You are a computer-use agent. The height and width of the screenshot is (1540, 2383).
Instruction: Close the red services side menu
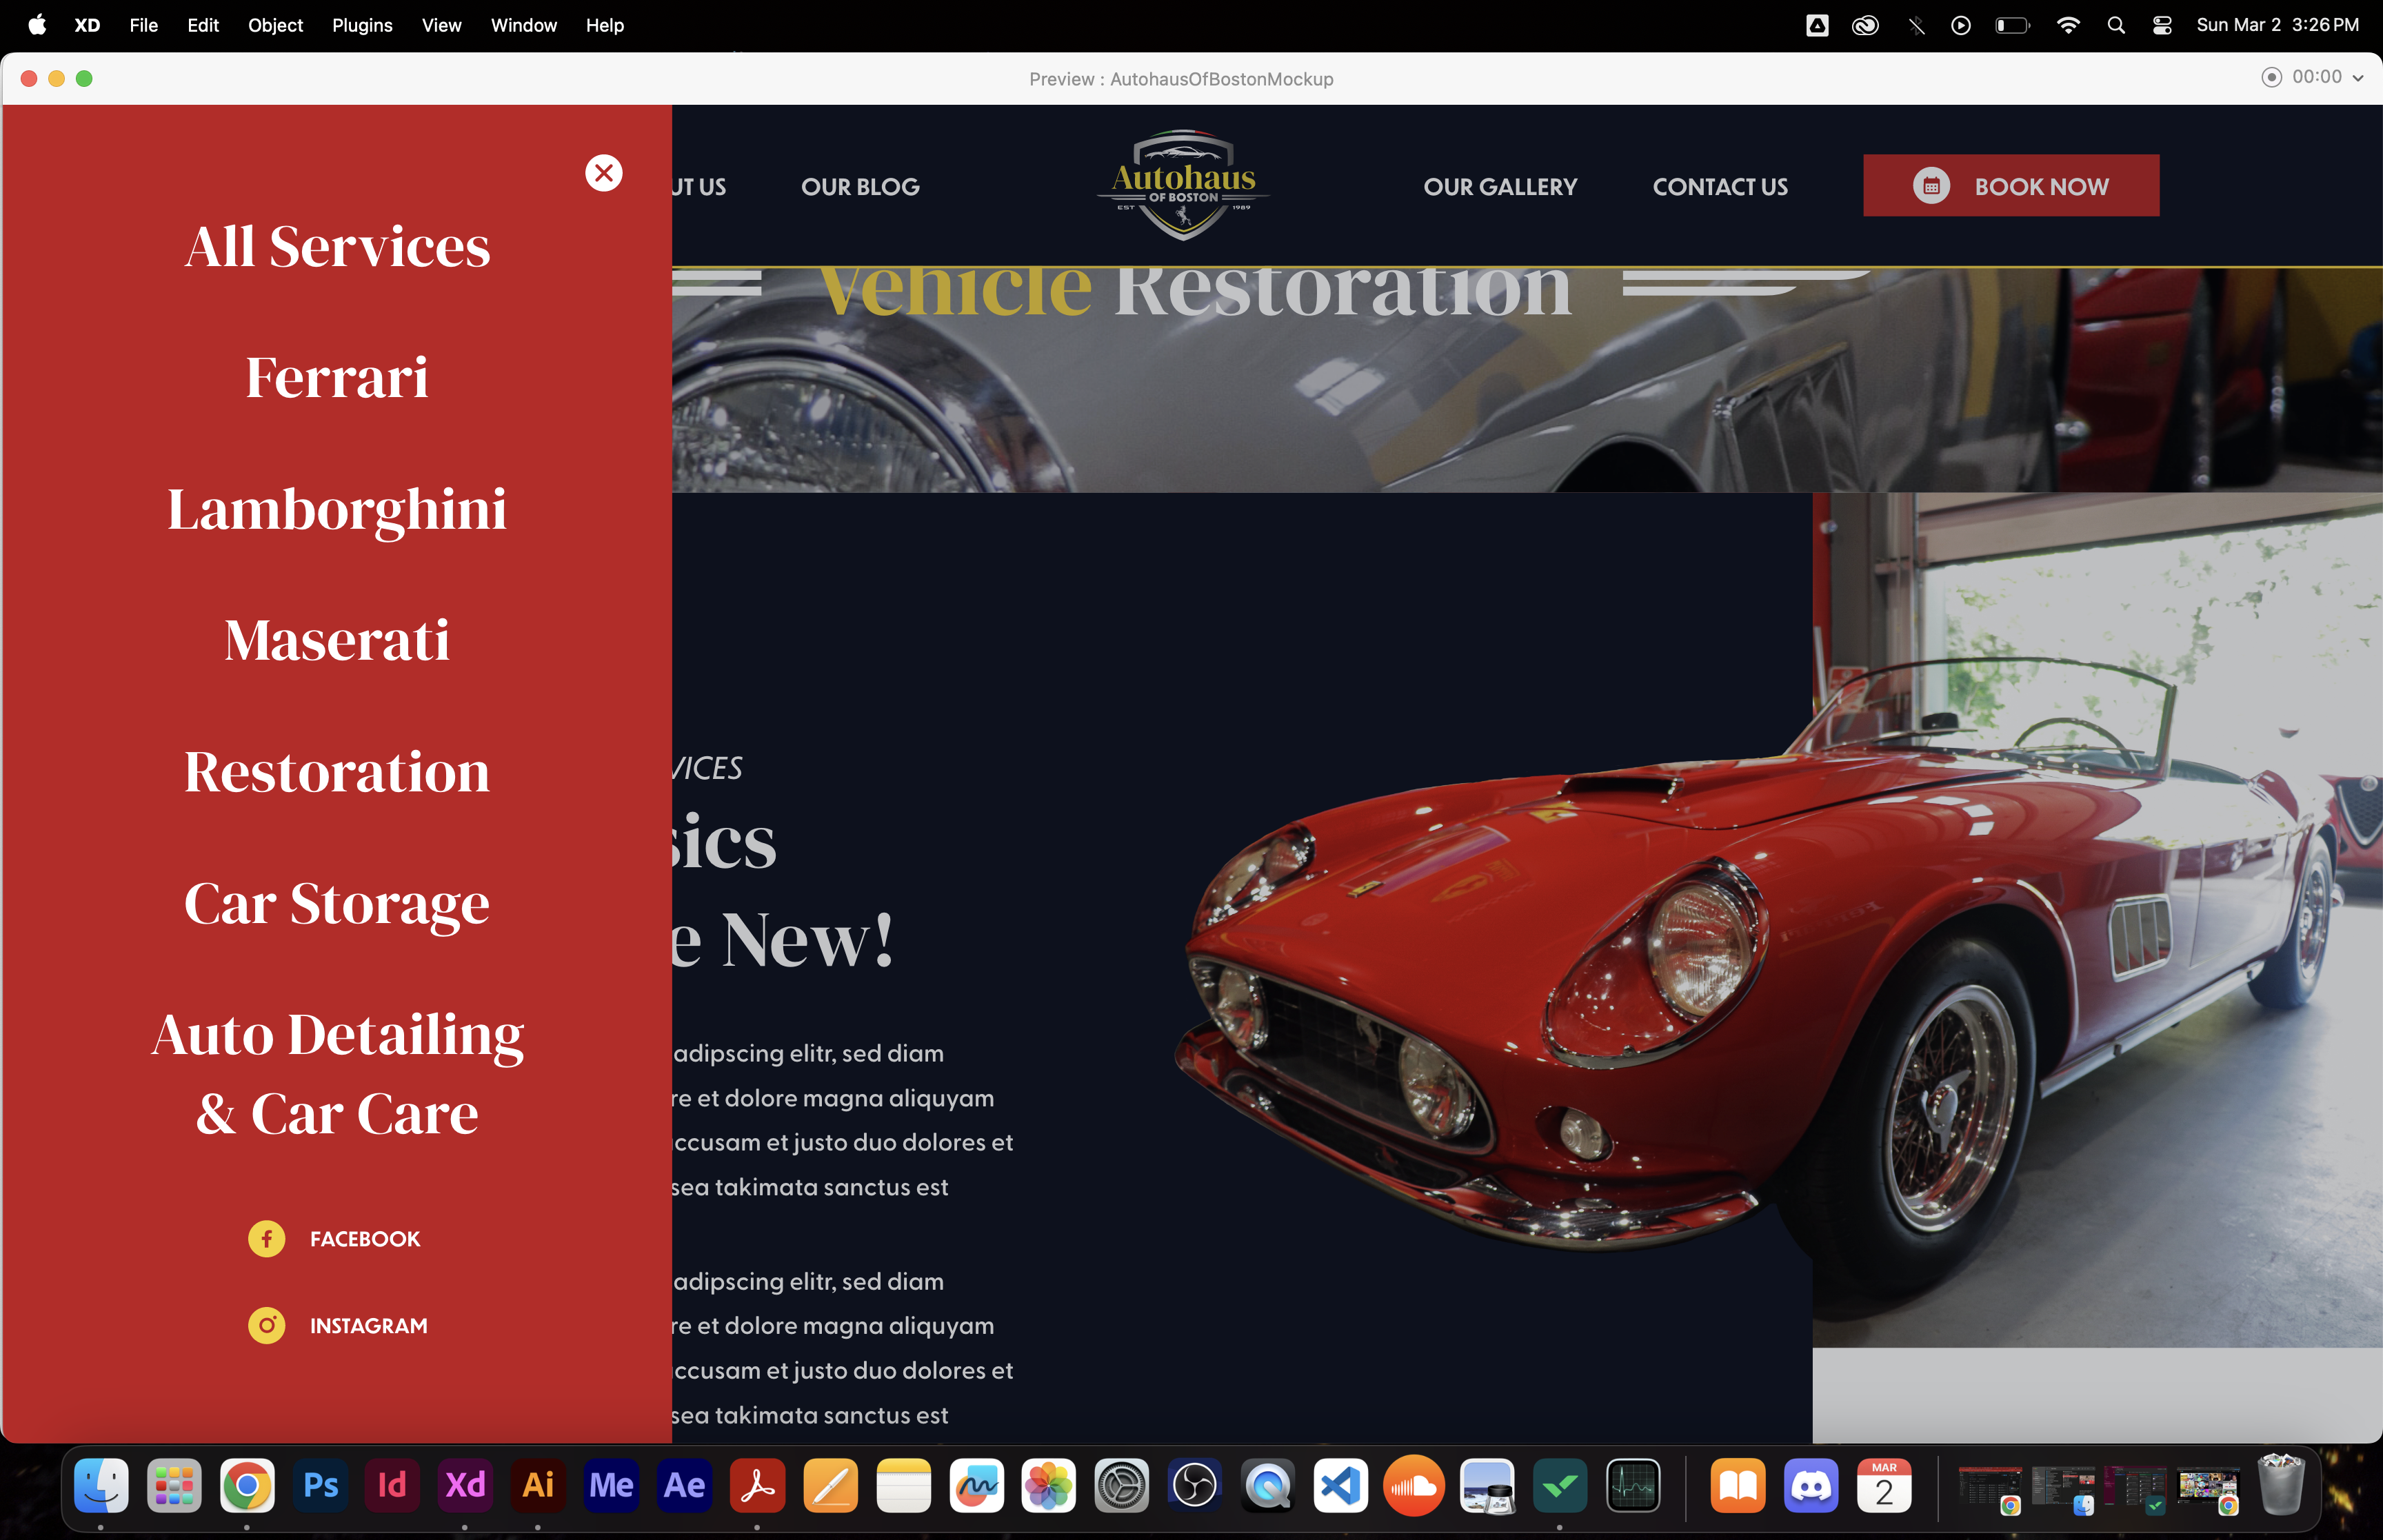(x=603, y=173)
